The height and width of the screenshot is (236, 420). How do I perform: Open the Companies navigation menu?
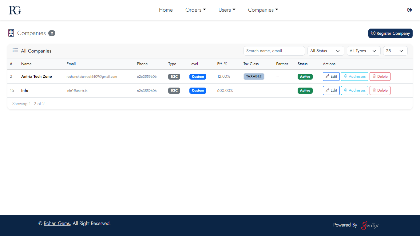263,10
